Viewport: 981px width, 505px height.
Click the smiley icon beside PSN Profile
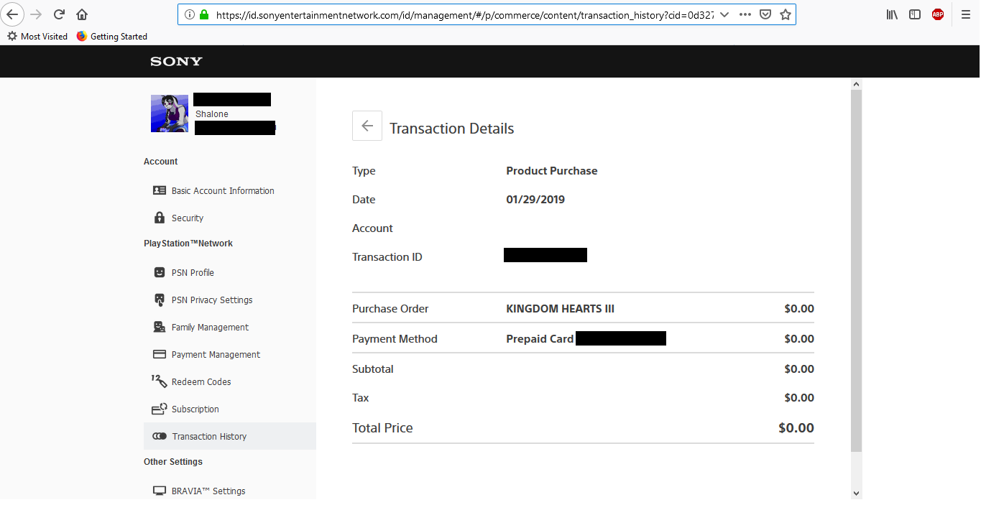coord(160,272)
